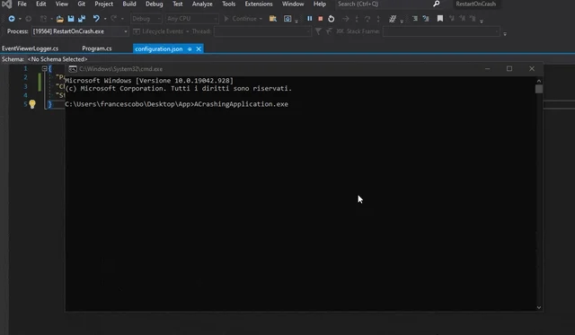Screen dimensions: 575x335
Task: Restart debugging with the circular arrow icon
Action: point(332,19)
